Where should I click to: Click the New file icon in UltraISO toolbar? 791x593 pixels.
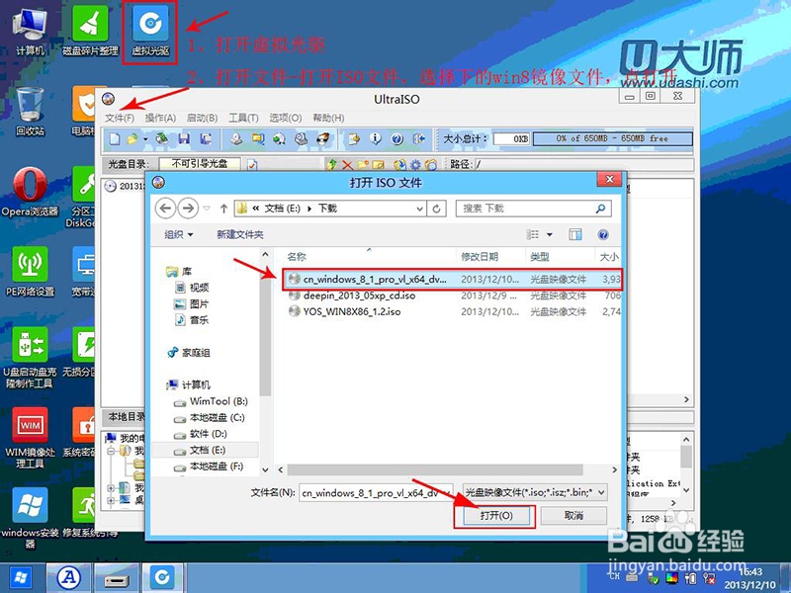point(115,138)
